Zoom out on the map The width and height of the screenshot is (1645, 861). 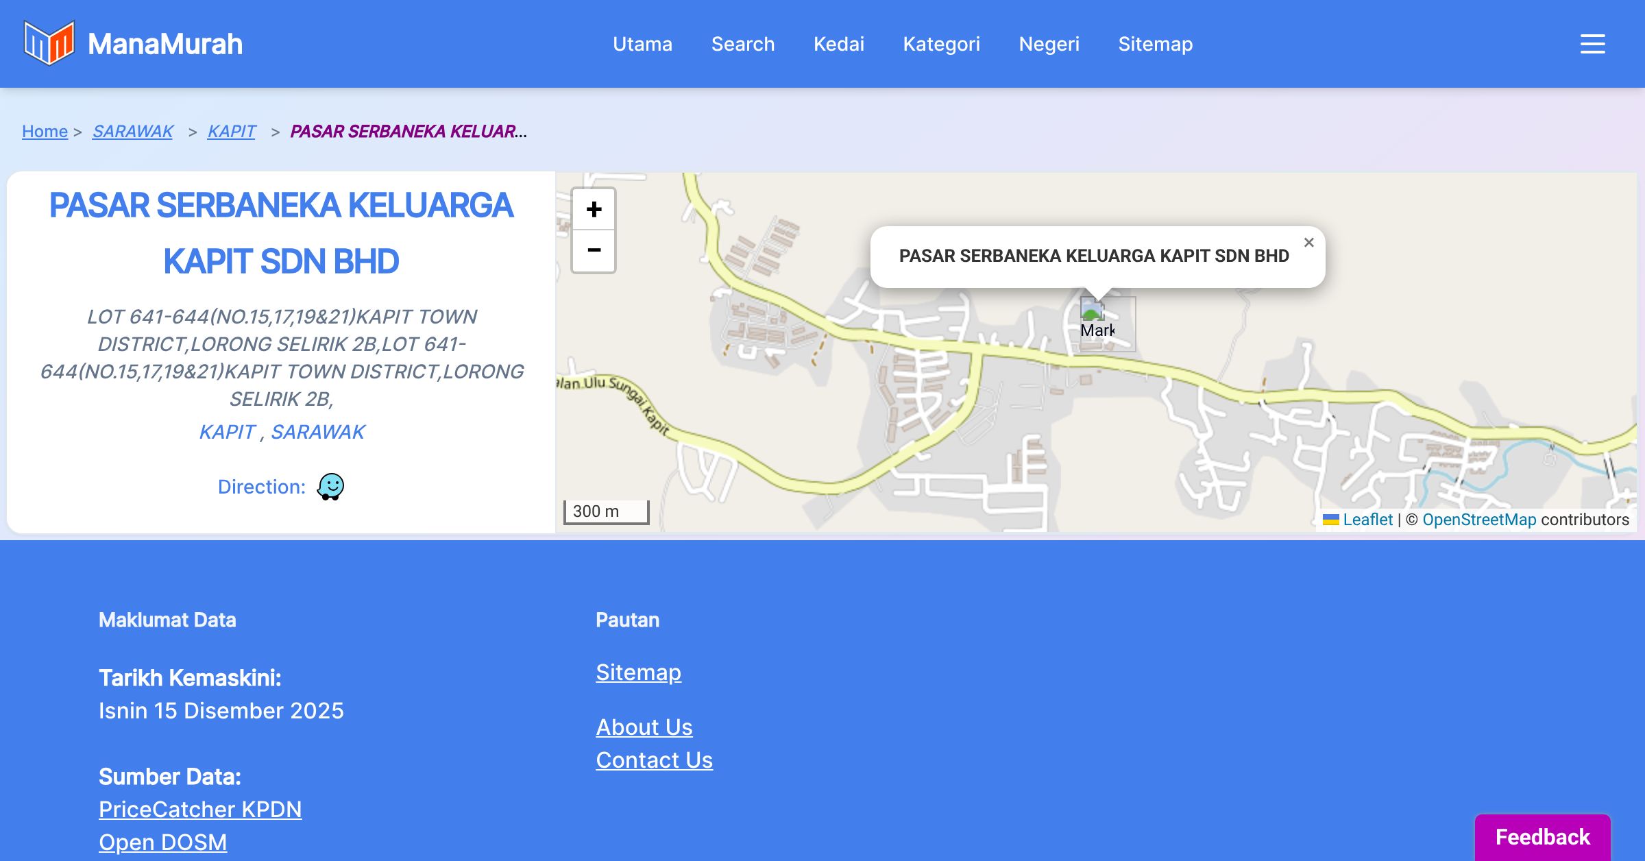[x=594, y=251]
